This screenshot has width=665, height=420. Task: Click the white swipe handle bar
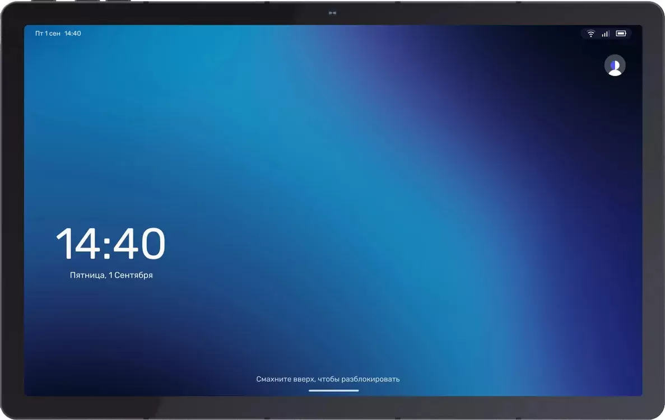(x=333, y=390)
